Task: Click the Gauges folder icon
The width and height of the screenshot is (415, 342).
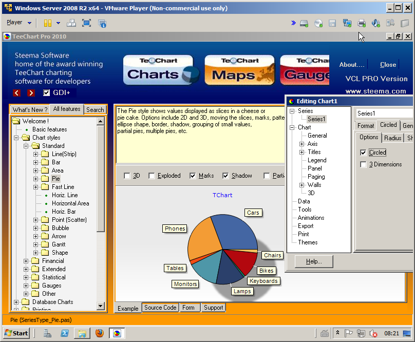Action: click(35, 286)
